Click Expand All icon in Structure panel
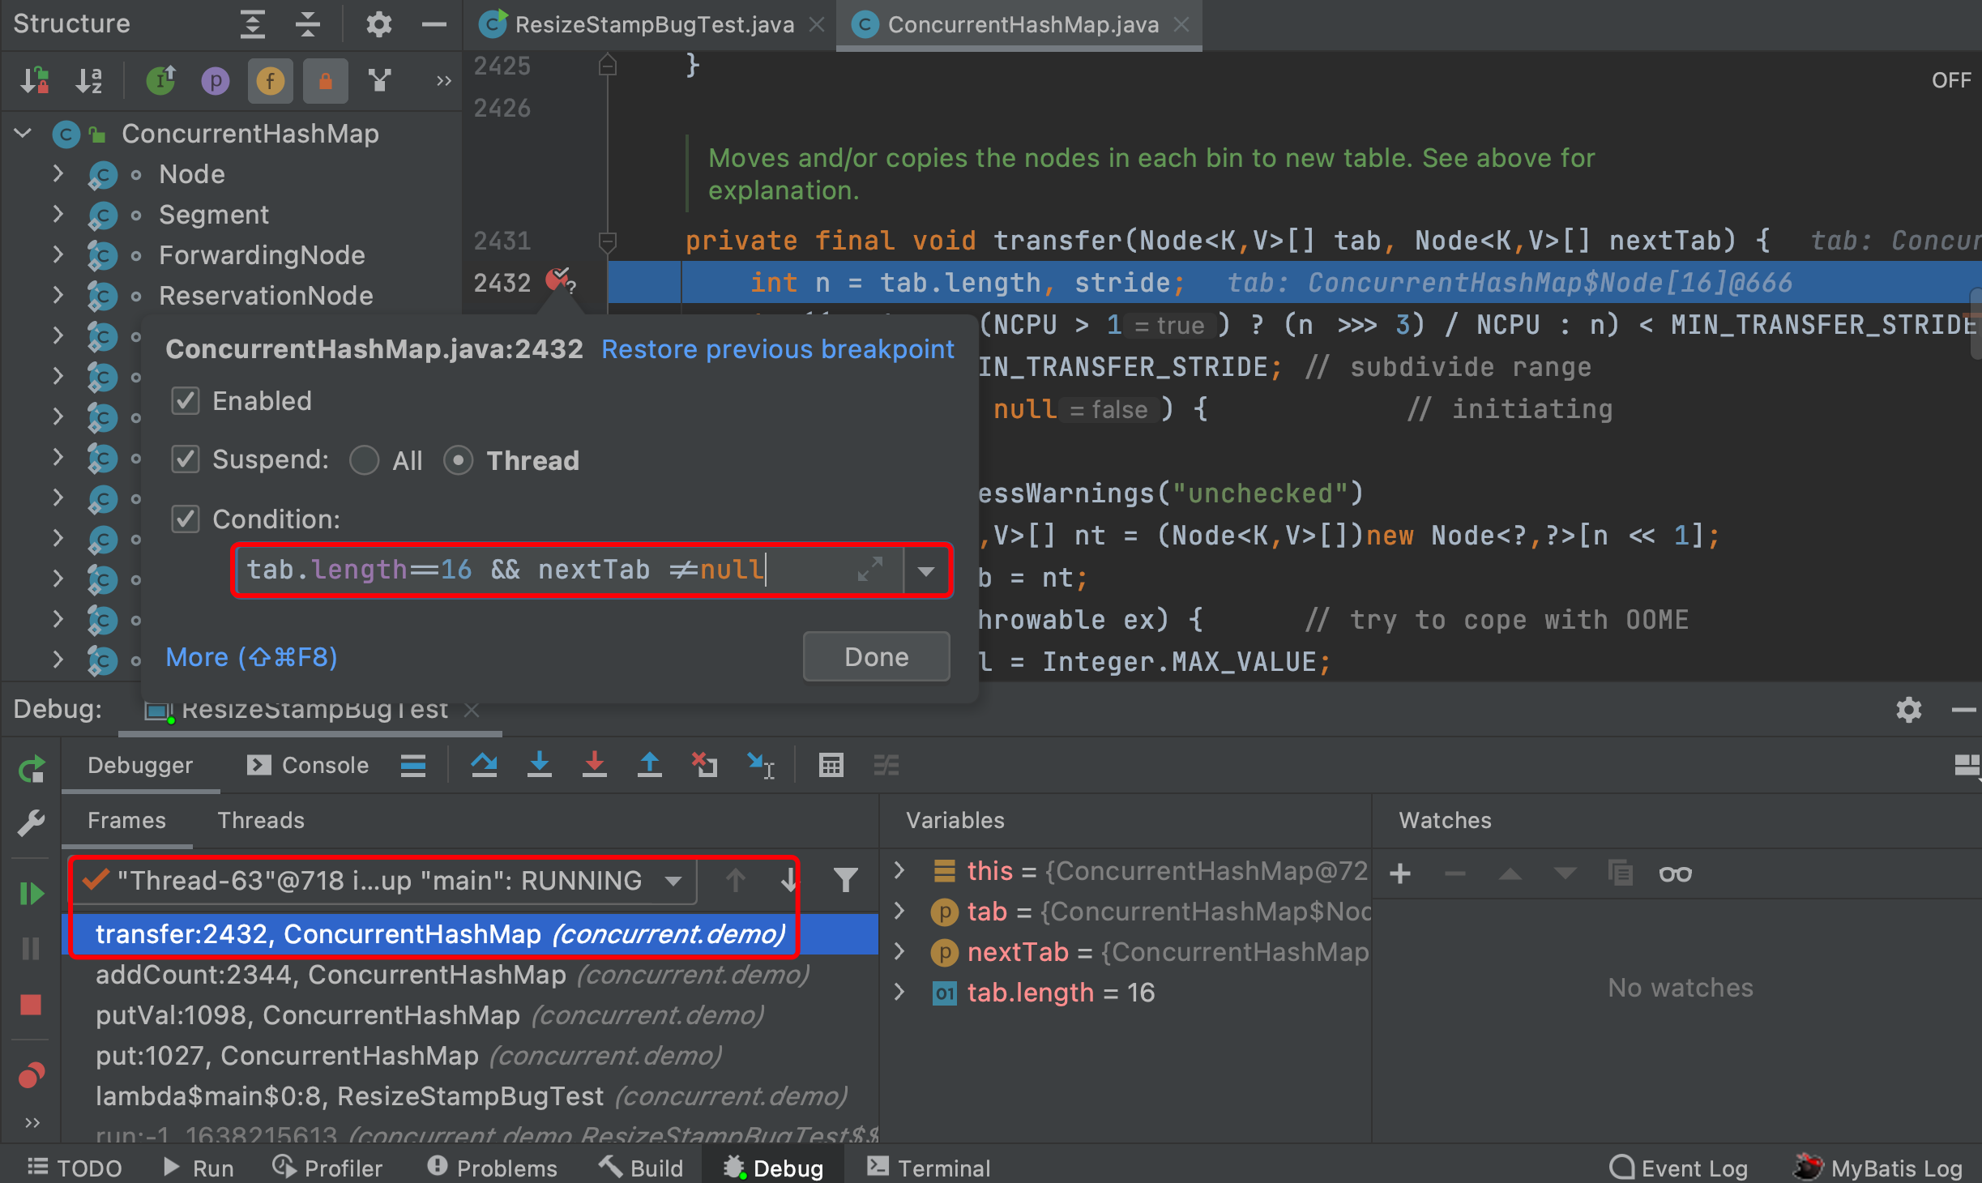Screen dimensions: 1982x1183 click(x=253, y=24)
